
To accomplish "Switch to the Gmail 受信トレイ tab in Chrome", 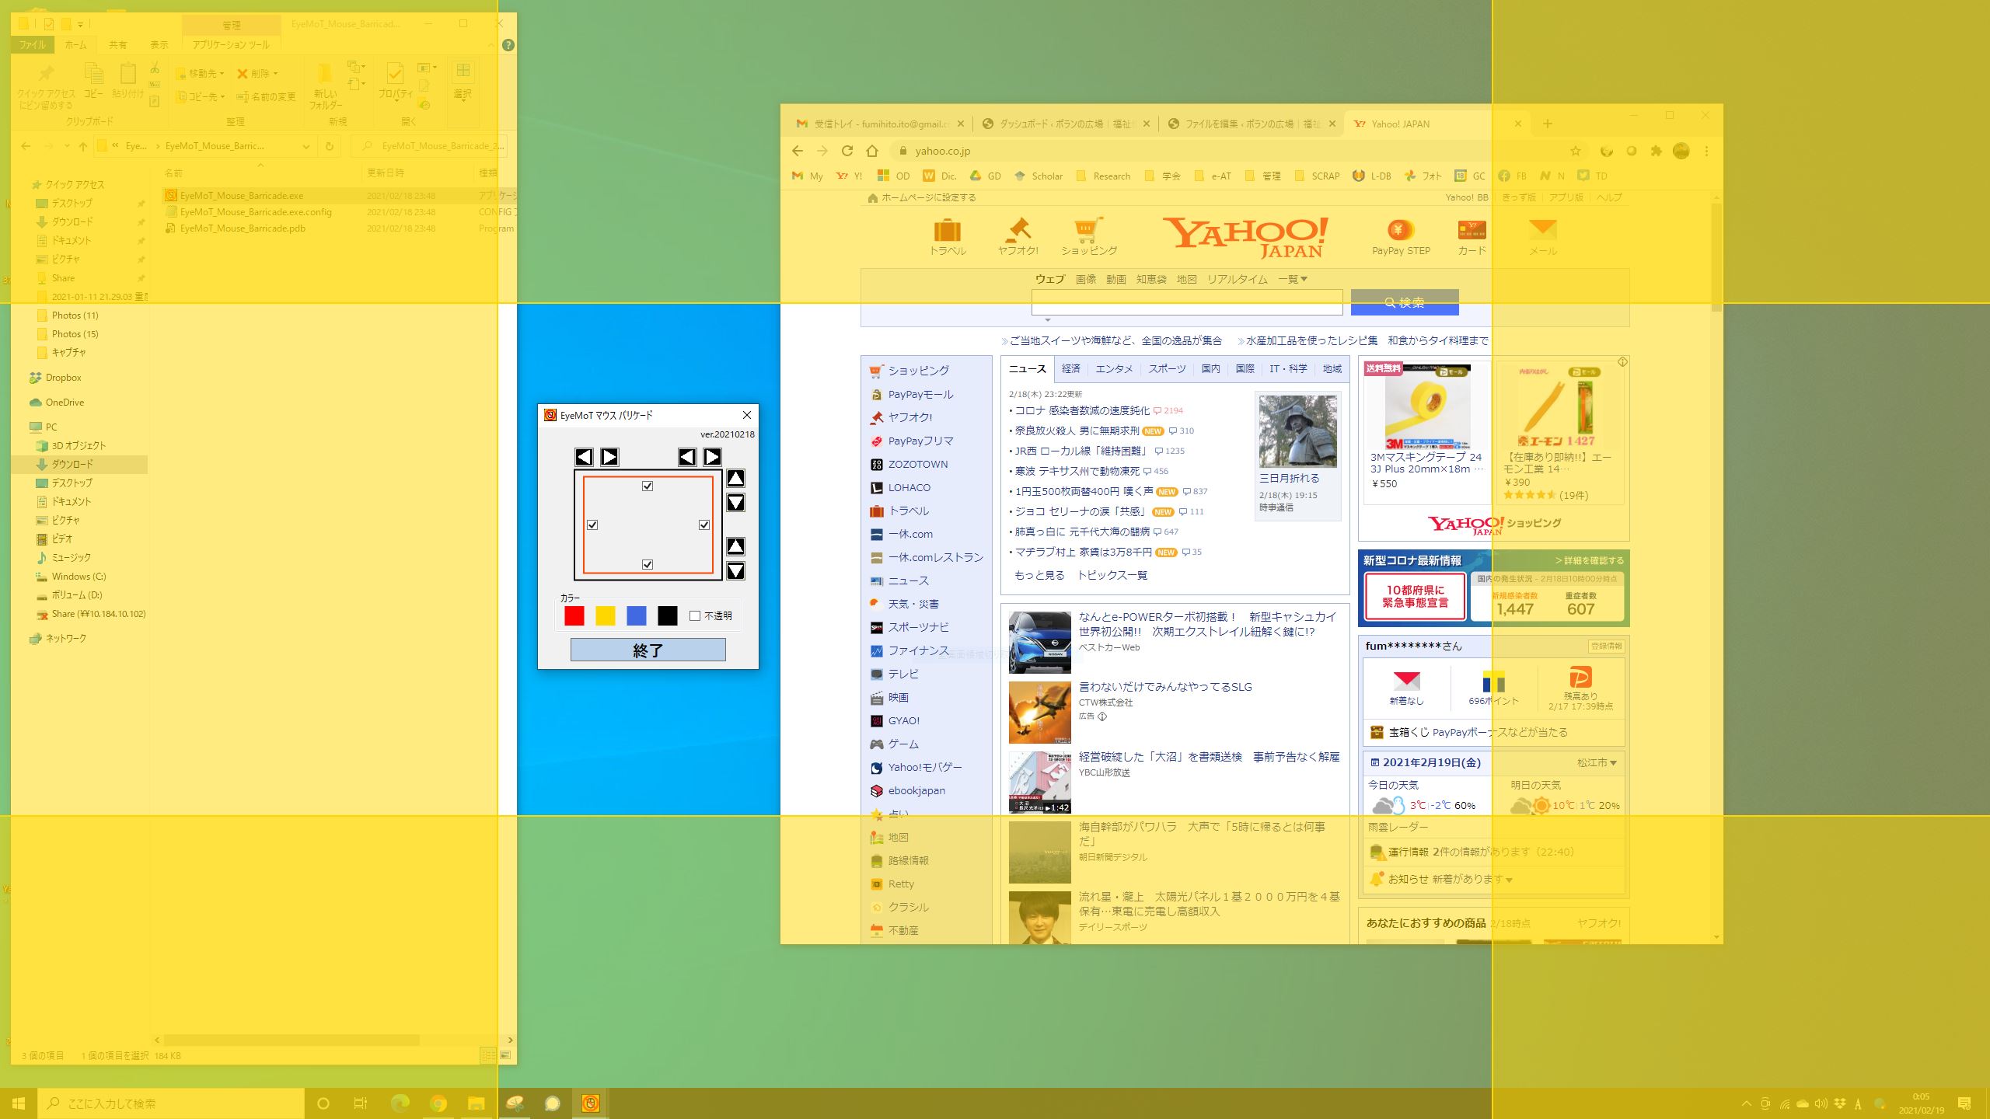I will click(x=881, y=124).
